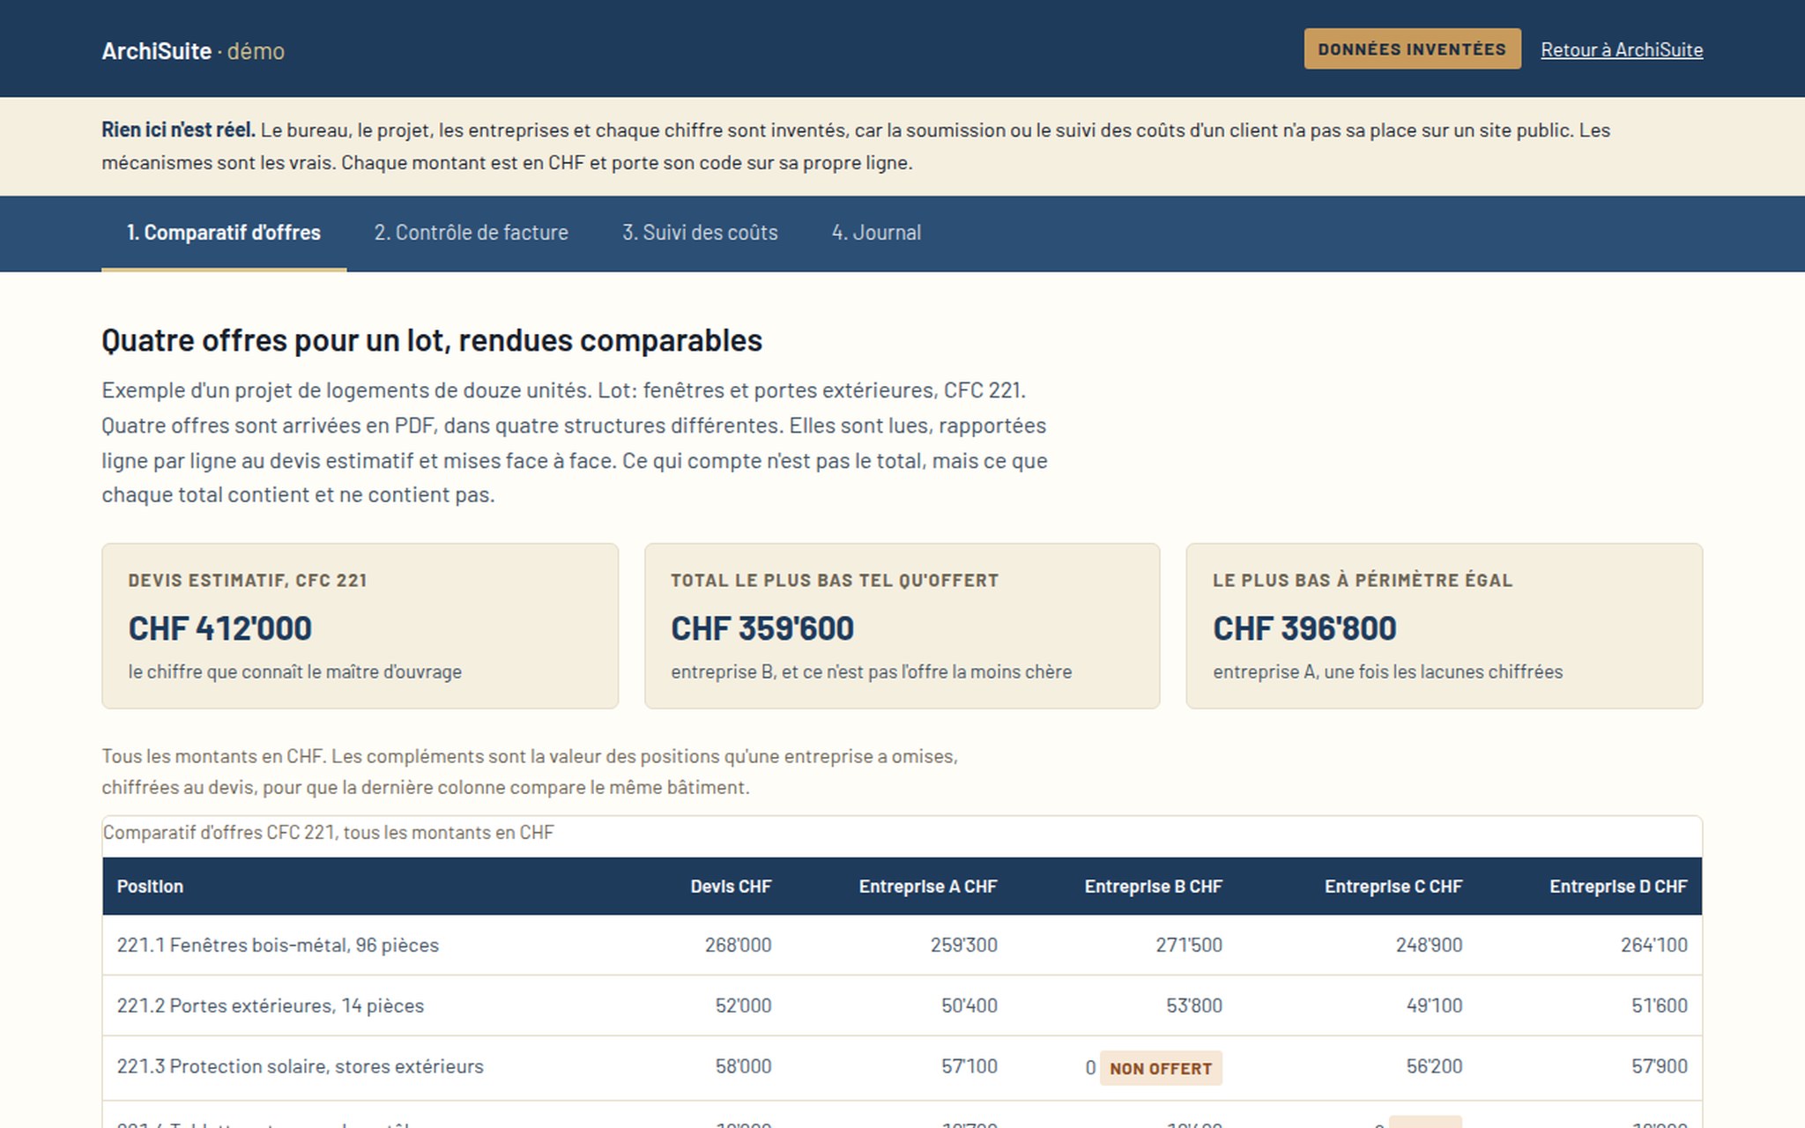Click the ArchiSuite démo logo text

193,51
